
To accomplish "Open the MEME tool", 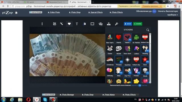I will coord(109,24).
